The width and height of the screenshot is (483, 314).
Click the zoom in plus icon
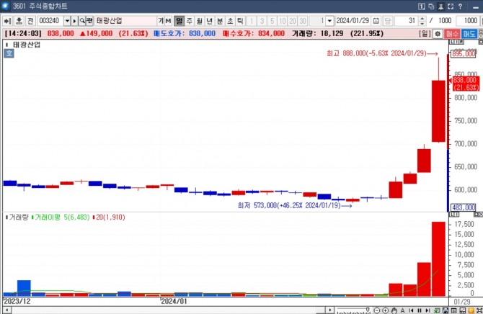386,310
